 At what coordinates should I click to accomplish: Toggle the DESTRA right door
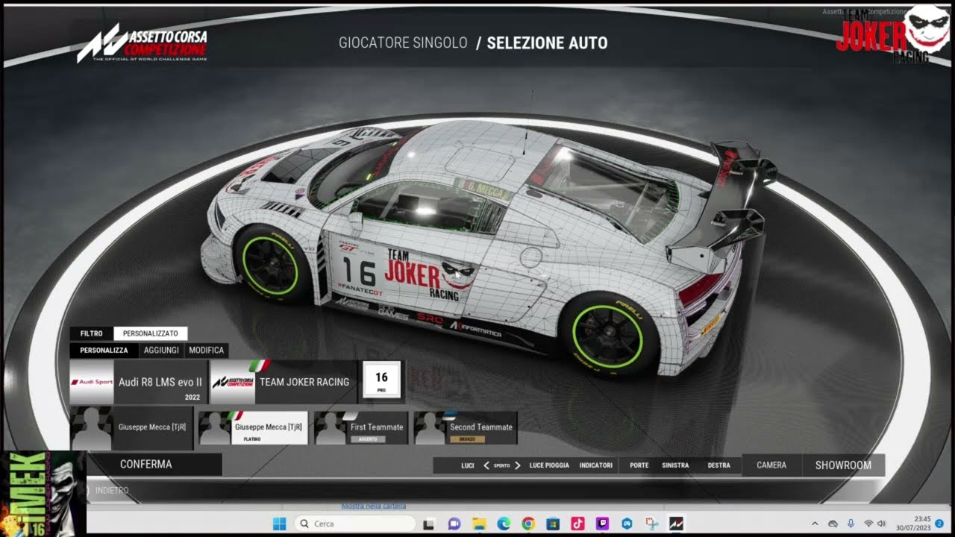click(719, 465)
